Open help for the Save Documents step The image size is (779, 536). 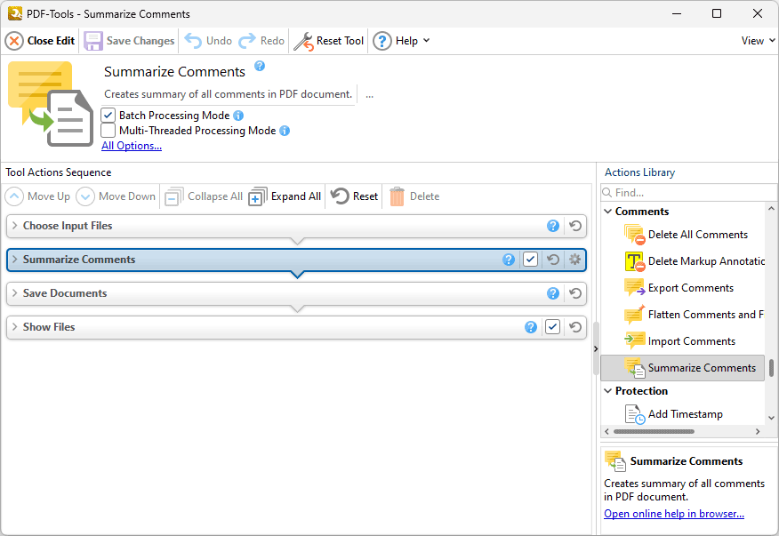tap(553, 293)
